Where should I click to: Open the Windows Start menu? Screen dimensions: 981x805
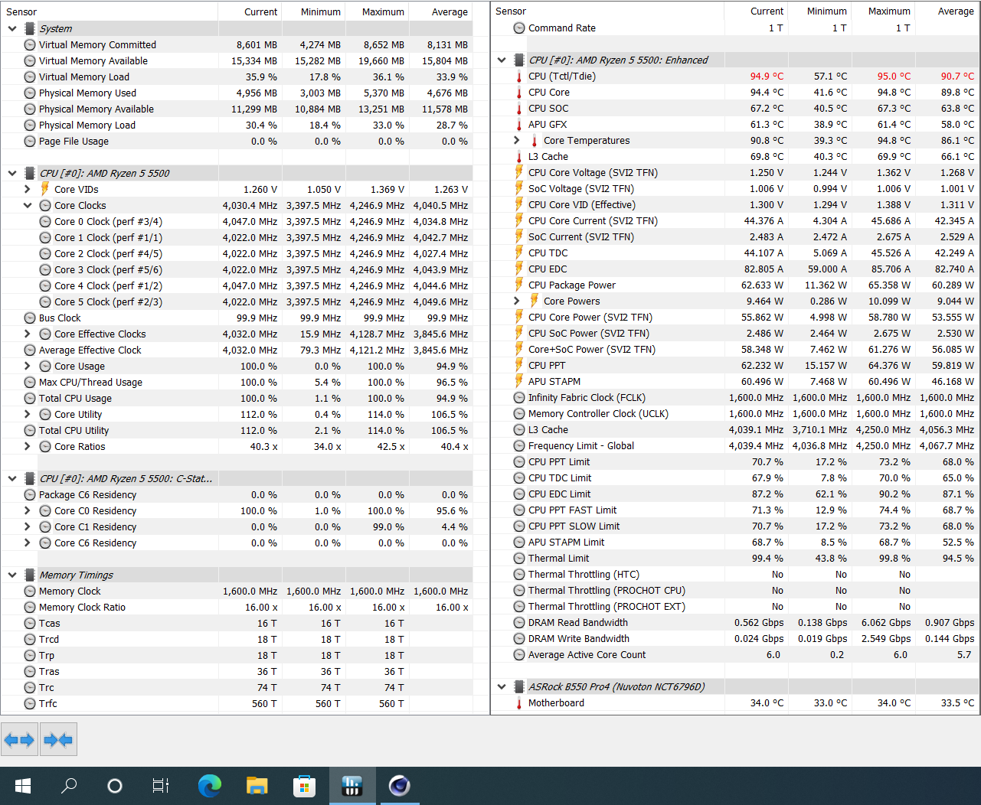point(23,786)
